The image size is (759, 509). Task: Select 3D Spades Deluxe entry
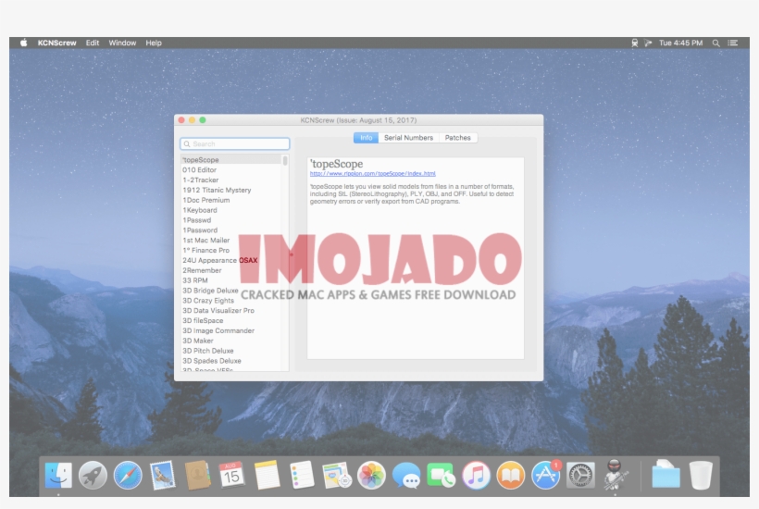(231, 361)
